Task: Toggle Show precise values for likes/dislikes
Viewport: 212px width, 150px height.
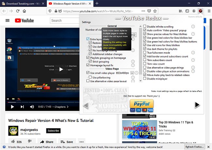Action: pos(145,34)
